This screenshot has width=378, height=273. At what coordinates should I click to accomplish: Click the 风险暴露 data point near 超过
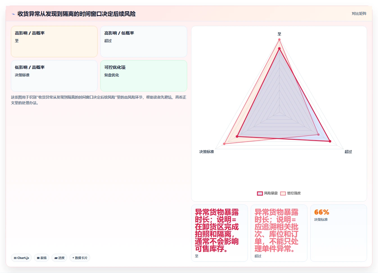click(330, 141)
